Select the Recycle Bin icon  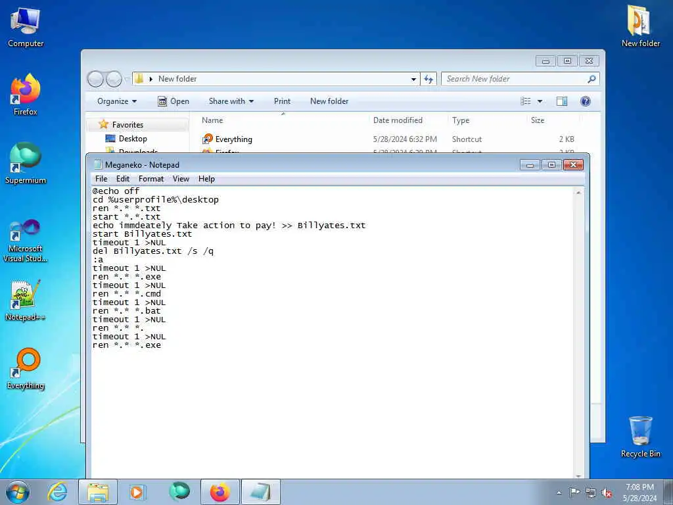(640, 437)
